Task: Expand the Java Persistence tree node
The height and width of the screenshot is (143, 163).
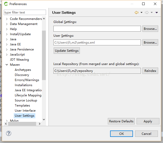Action: point(7,49)
